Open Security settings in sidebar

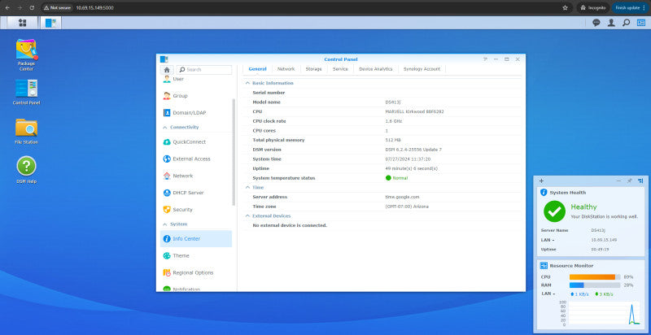[x=196, y=210]
